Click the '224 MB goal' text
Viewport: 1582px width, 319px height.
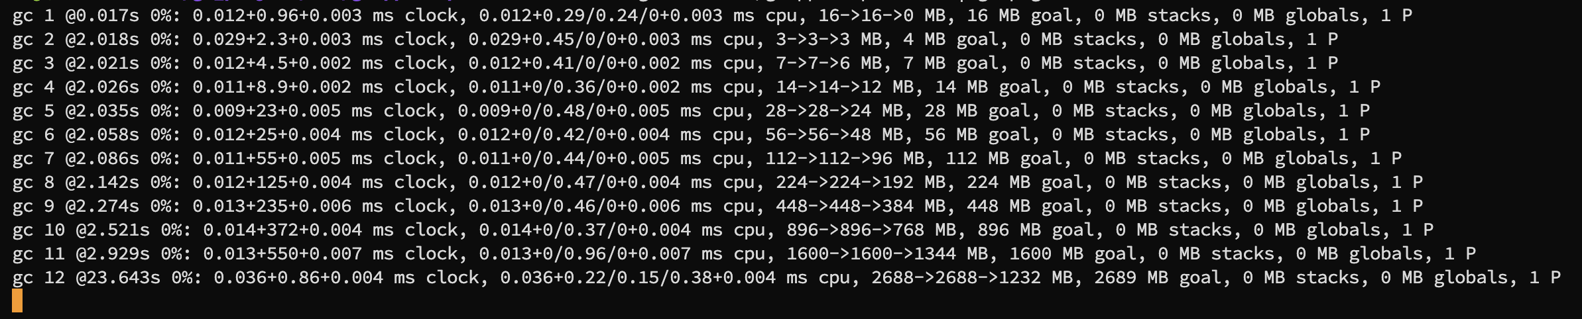[x=1025, y=182]
